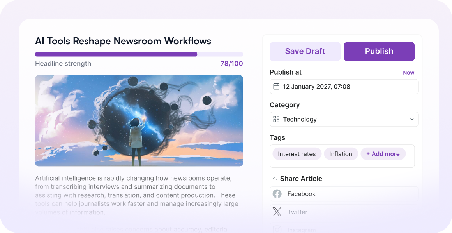452x233 pixels.
Task: Click the headline AI Tools Reshape Newsroom Workflows
Action: click(x=123, y=41)
